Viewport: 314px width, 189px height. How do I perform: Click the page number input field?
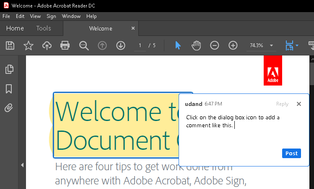(140, 45)
